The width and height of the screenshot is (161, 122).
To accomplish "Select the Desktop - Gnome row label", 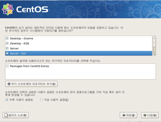I will tap(22, 38).
